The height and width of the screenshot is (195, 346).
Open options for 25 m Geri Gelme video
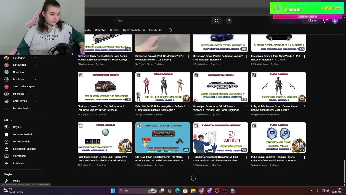click(131, 107)
